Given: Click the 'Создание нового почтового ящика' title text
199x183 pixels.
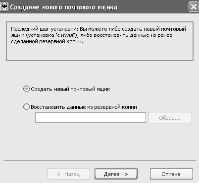Looking at the screenshot, I should click(x=64, y=7).
